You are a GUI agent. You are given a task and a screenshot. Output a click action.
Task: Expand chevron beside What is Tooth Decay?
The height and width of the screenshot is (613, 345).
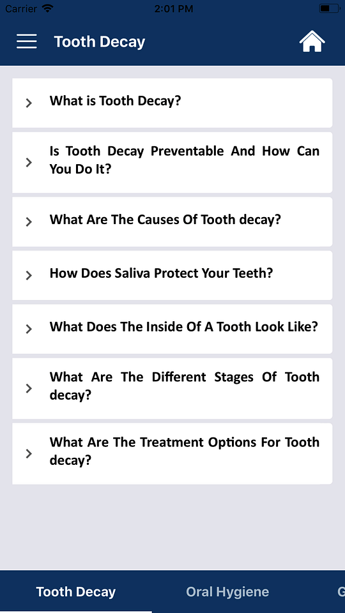coord(29,103)
